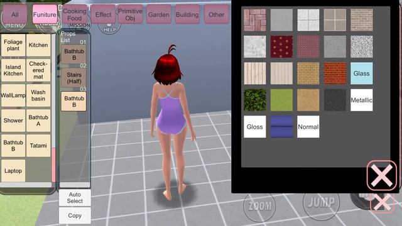Apply the sand texture
This screenshot has height=226, width=402.
click(308, 100)
